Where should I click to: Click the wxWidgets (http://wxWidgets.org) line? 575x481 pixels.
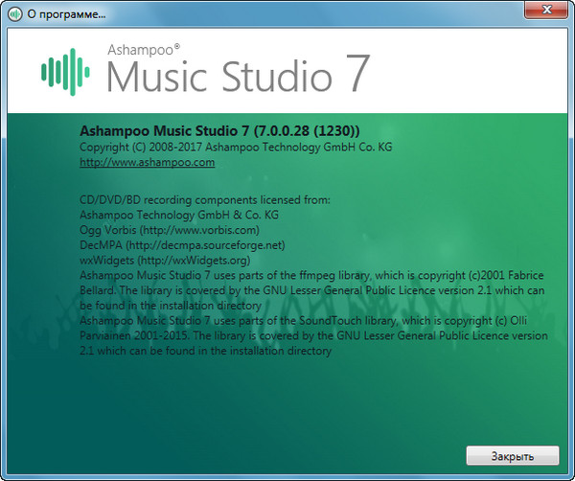pyautogui.click(x=165, y=261)
